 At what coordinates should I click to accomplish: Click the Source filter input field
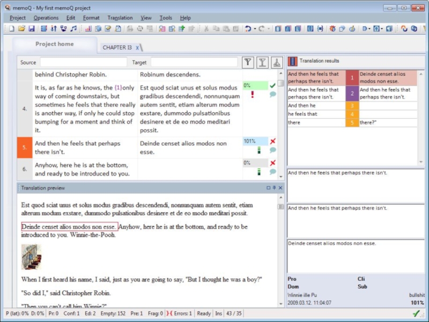point(84,62)
